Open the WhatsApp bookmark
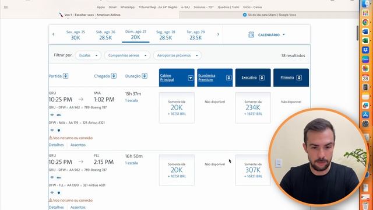Image resolution: width=373 pixels, height=210 pixels. pyautogui.click(x=128, y=7)
